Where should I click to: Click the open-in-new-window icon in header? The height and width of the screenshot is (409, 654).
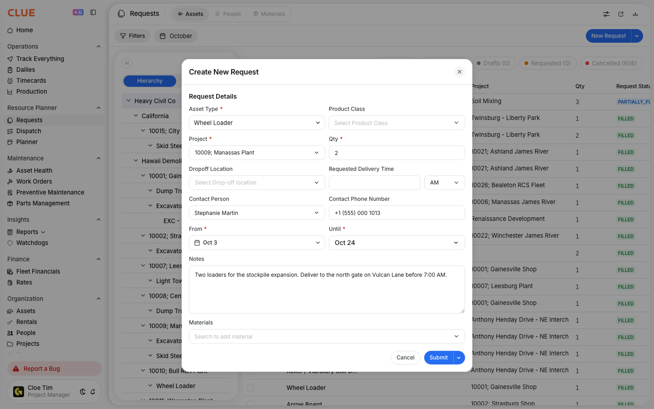(x=621, y=14)
